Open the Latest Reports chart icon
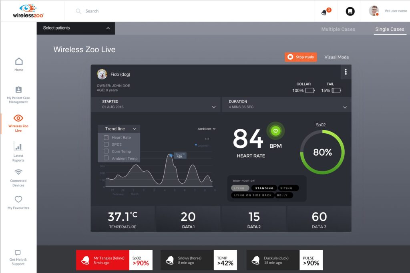This screenshot has height=273, width=410. tap(18, 146)
